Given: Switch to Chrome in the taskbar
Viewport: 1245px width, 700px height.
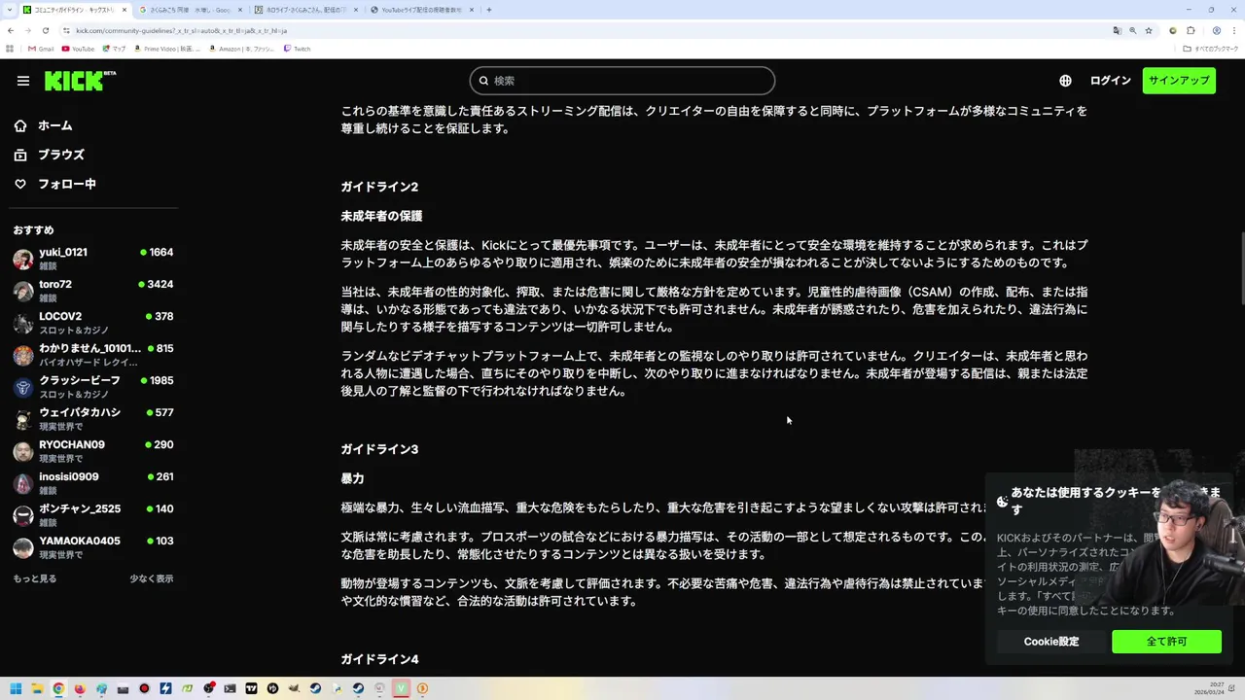Looking at the screenshot, I should click(x=58, y=688).
